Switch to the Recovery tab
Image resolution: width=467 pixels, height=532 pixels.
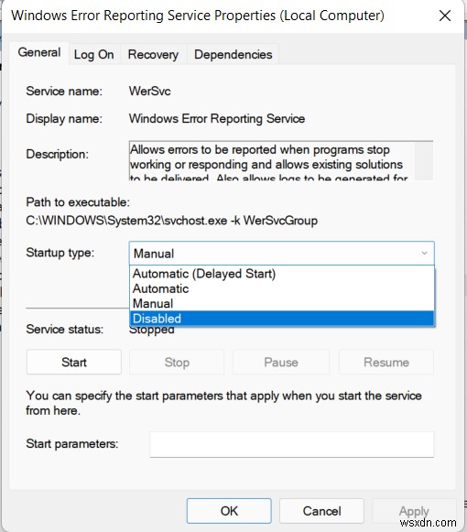(x=153, y=54)
